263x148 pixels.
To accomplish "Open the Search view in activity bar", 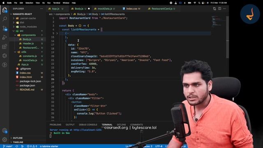I will tap(5, 18).
